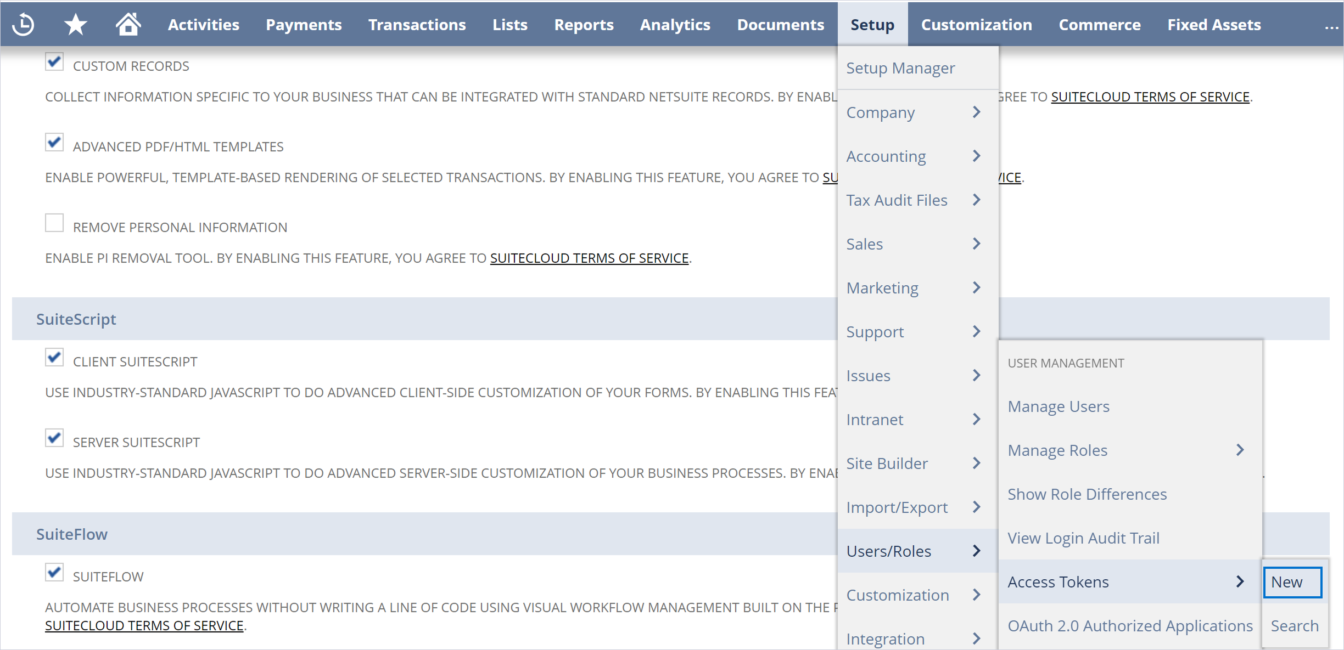Click the Setup menu tab
The width and height of the screenshot is (1344, 650).
click(x=872, y=25)
